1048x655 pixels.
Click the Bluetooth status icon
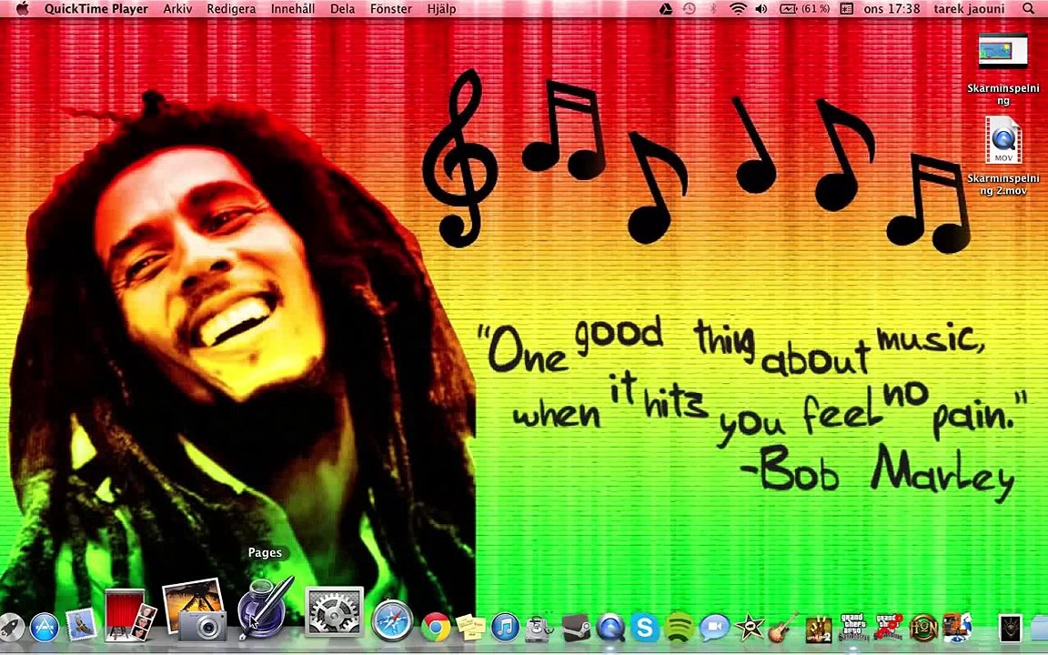pyautogui.click(x=713, y=9)
